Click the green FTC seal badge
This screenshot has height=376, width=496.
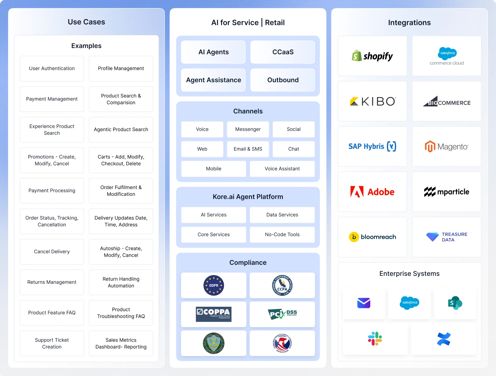coord(214,343)
